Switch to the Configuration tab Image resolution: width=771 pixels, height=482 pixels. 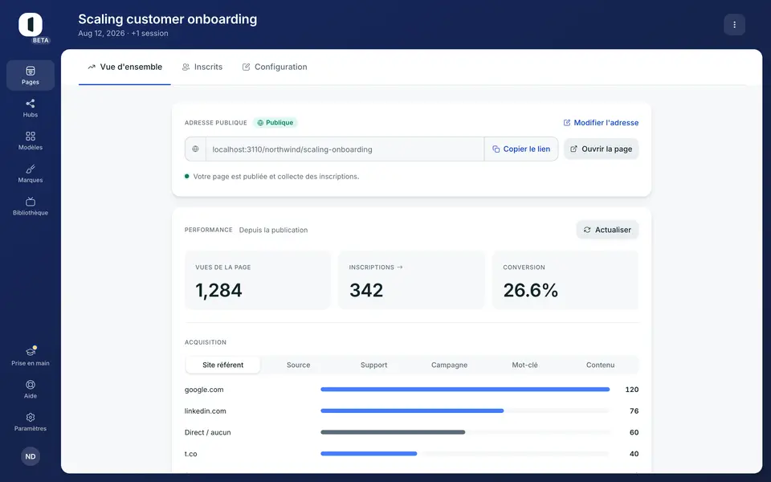click(275, 67)
